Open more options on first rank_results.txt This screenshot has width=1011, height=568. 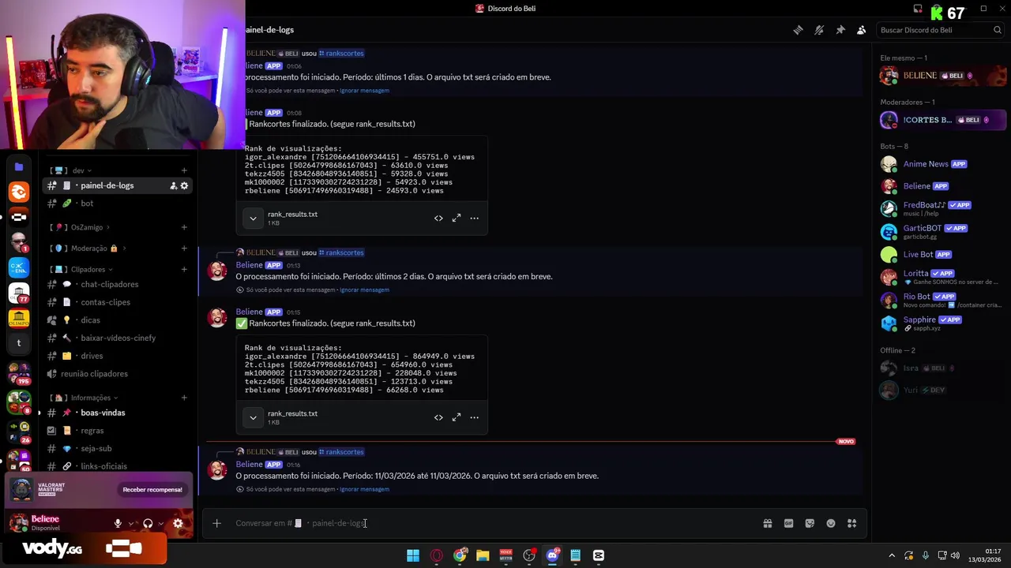coord(475,218)
